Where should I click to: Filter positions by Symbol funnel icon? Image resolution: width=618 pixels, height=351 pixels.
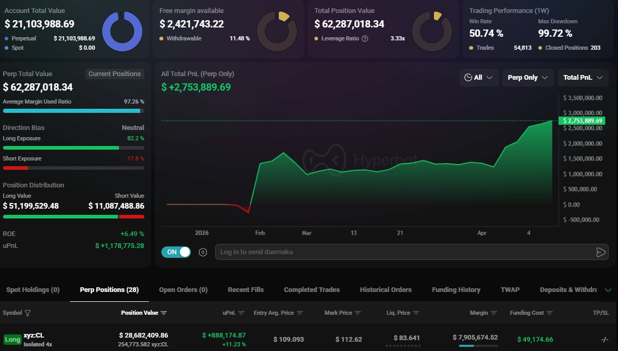[27, 313]
